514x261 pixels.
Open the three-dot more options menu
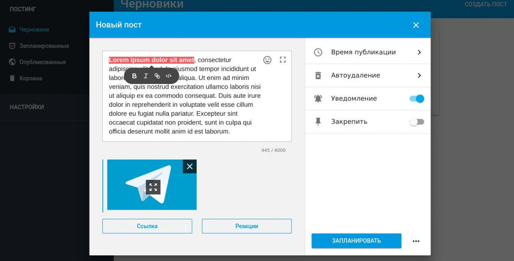click(416, 241)
